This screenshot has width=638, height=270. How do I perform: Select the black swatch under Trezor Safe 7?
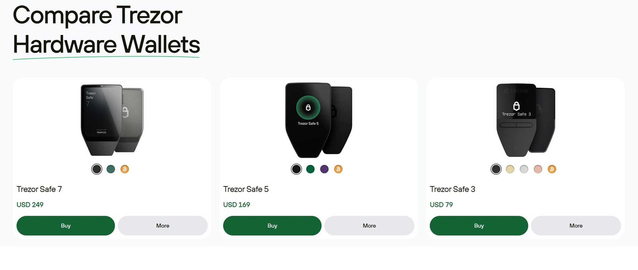[x=97, y=169]
